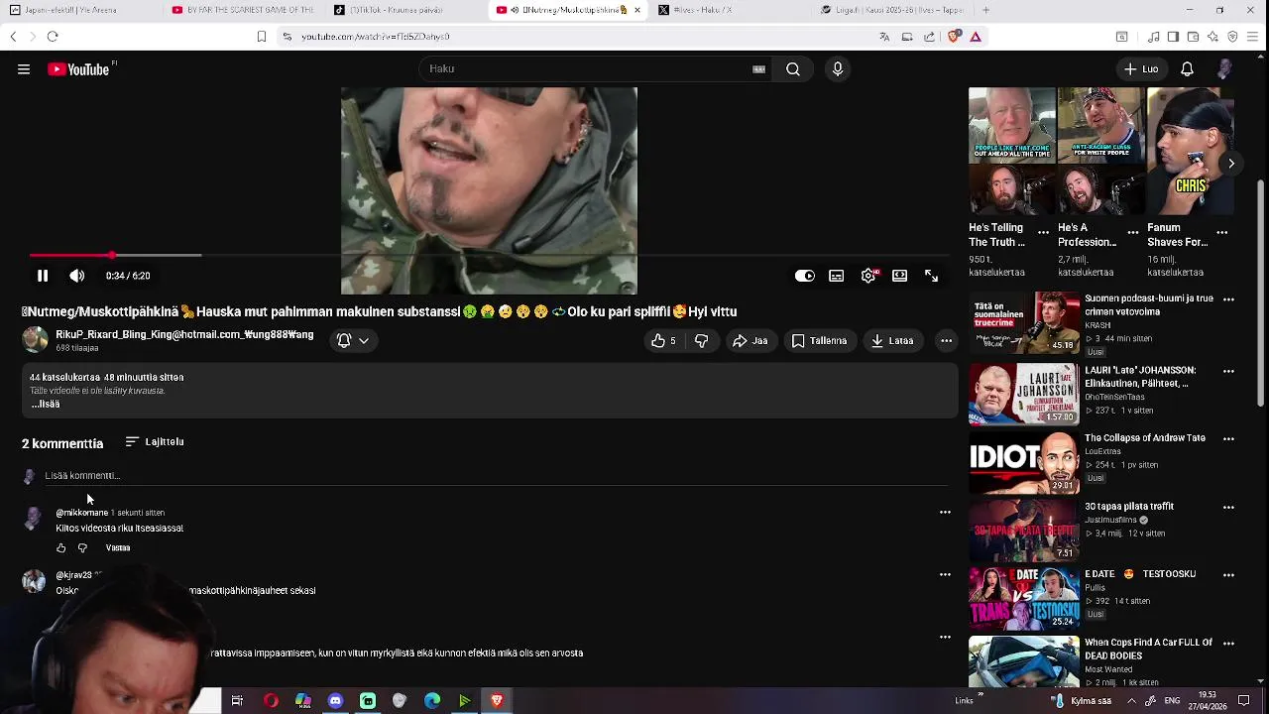The image size is (1269, 714).
Task: Open the RikuP_Rixard_Bling_King channel link
Action: point(184,335)
